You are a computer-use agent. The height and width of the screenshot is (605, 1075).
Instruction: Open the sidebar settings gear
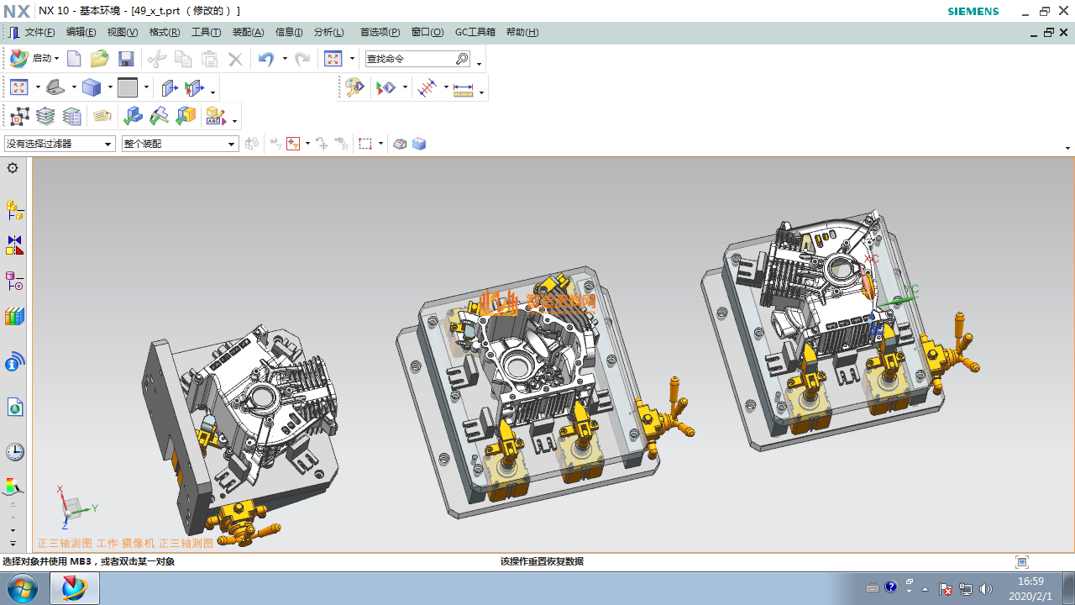[13, 168]
